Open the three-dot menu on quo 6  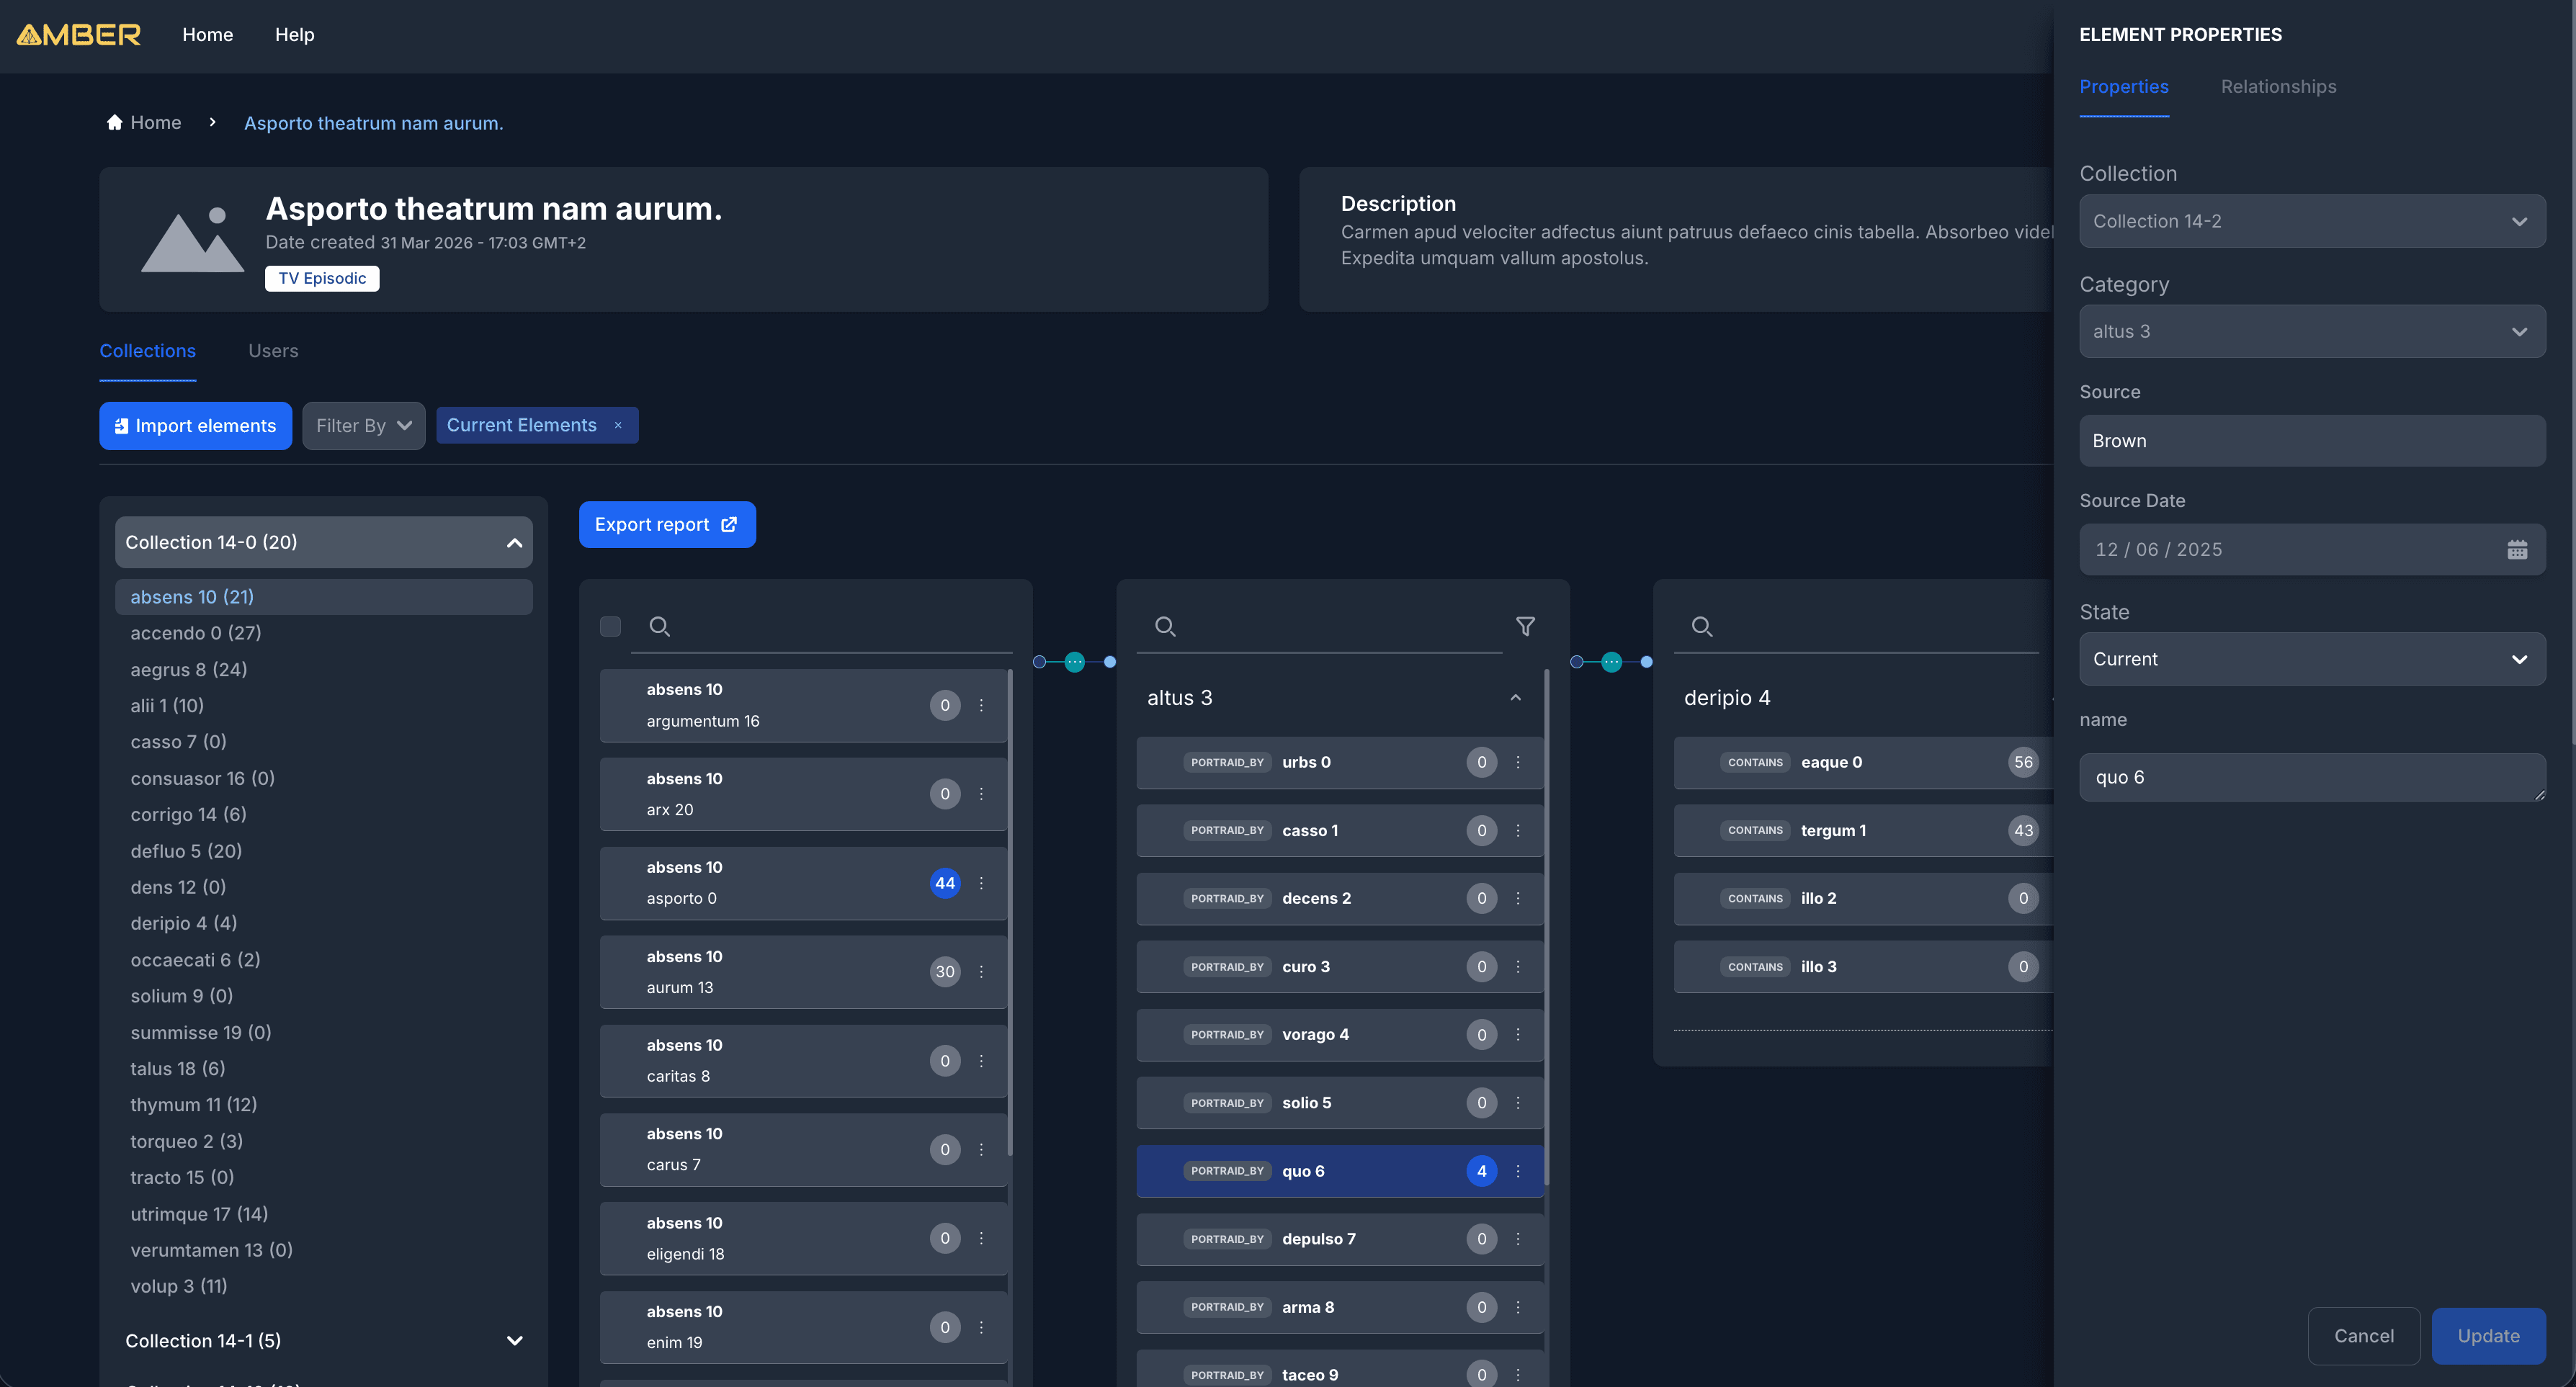tap(1517, 1170)
